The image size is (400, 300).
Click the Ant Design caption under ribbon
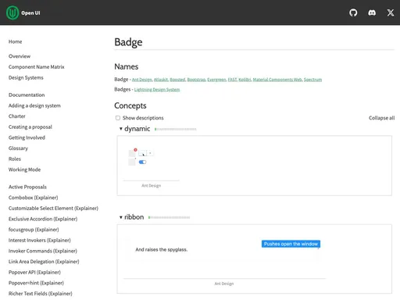click(x=224, y=284)
